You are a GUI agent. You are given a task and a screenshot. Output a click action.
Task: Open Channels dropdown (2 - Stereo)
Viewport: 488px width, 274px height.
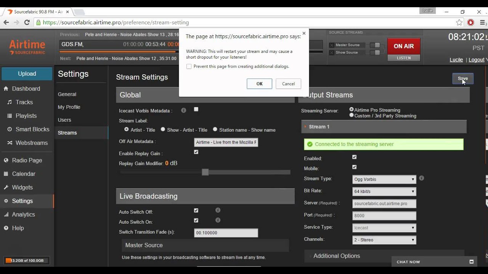point(384,240)
